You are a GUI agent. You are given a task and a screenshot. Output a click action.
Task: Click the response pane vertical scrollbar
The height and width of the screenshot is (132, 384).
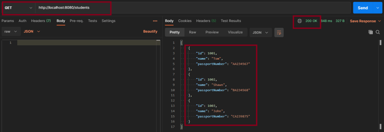(x=380, y=43)
